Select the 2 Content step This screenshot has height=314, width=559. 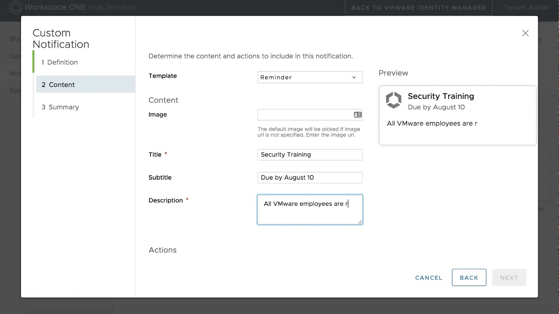pyautogui.click(x=58, y=85)
